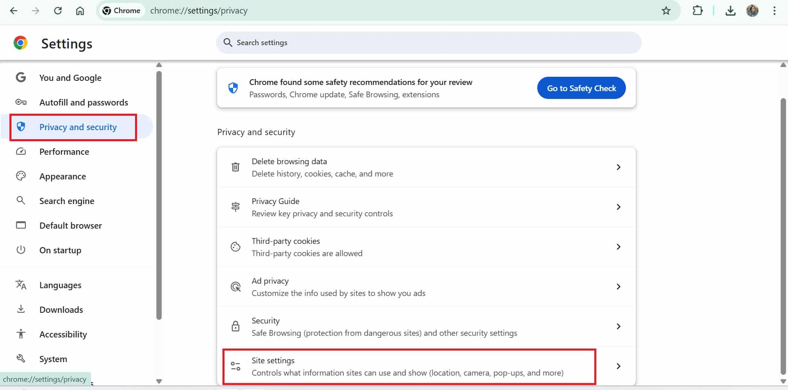Switch to Autofill and passwords section

pyautogui.click(x=83, y=103)
